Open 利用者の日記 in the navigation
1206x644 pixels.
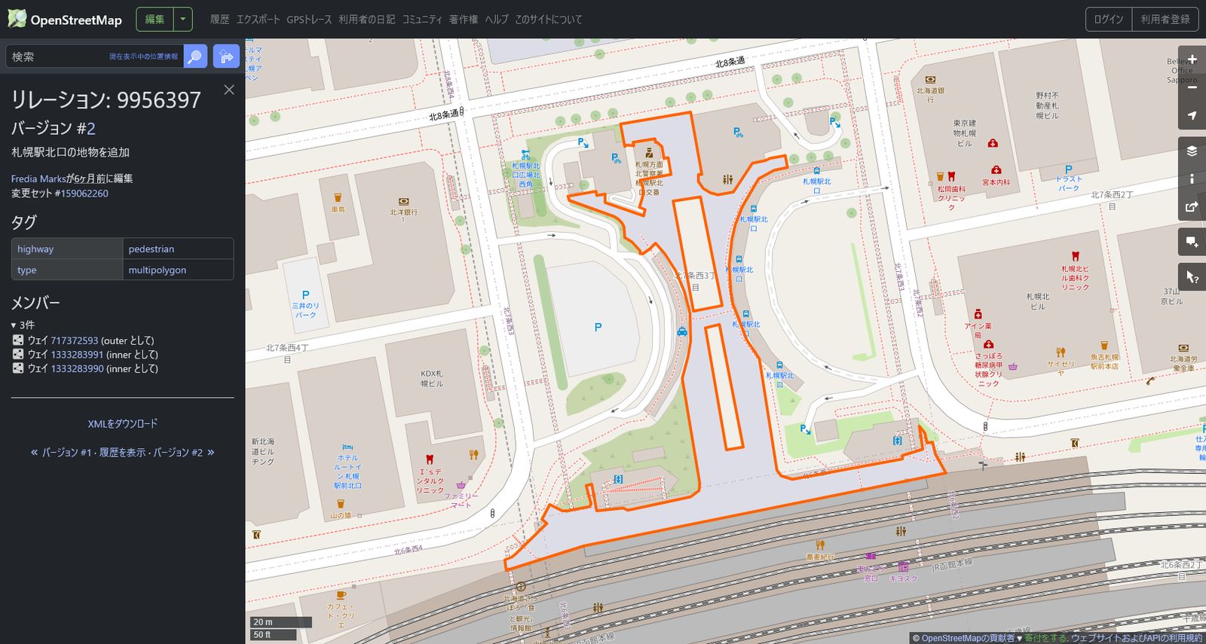click(x=367, y=20)
